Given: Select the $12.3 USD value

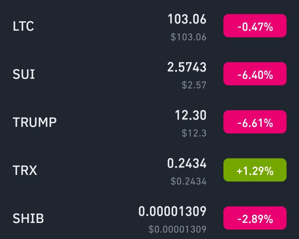Looking at the screenshot, I should click(x=194, y=133).
